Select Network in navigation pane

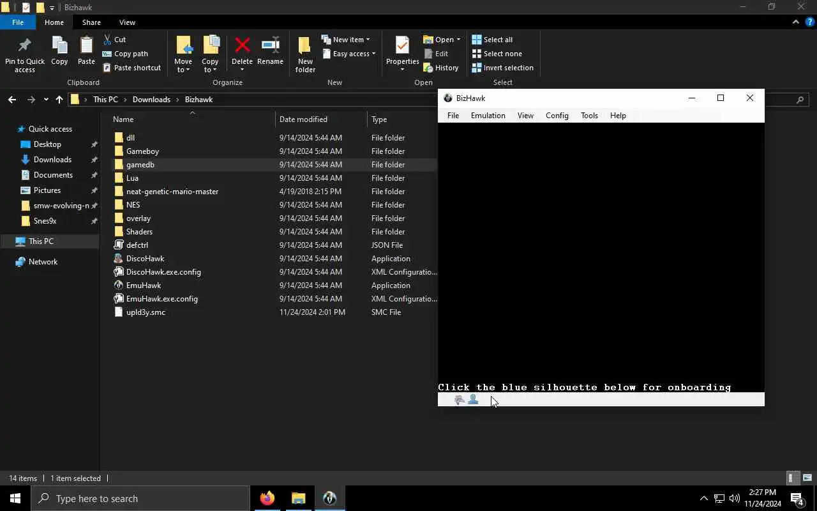point(43,262)
